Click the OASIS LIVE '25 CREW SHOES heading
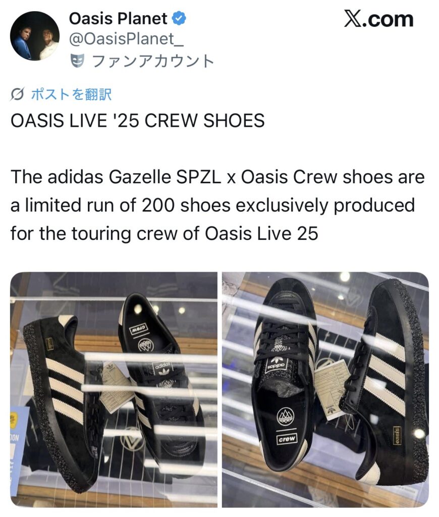Image resolution: width=439 pixels, height=517 pixels. [137, 121]
